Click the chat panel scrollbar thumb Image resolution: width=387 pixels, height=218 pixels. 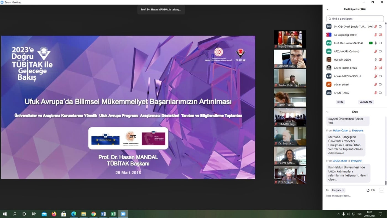pyautogui.click(x=386, y=183)
